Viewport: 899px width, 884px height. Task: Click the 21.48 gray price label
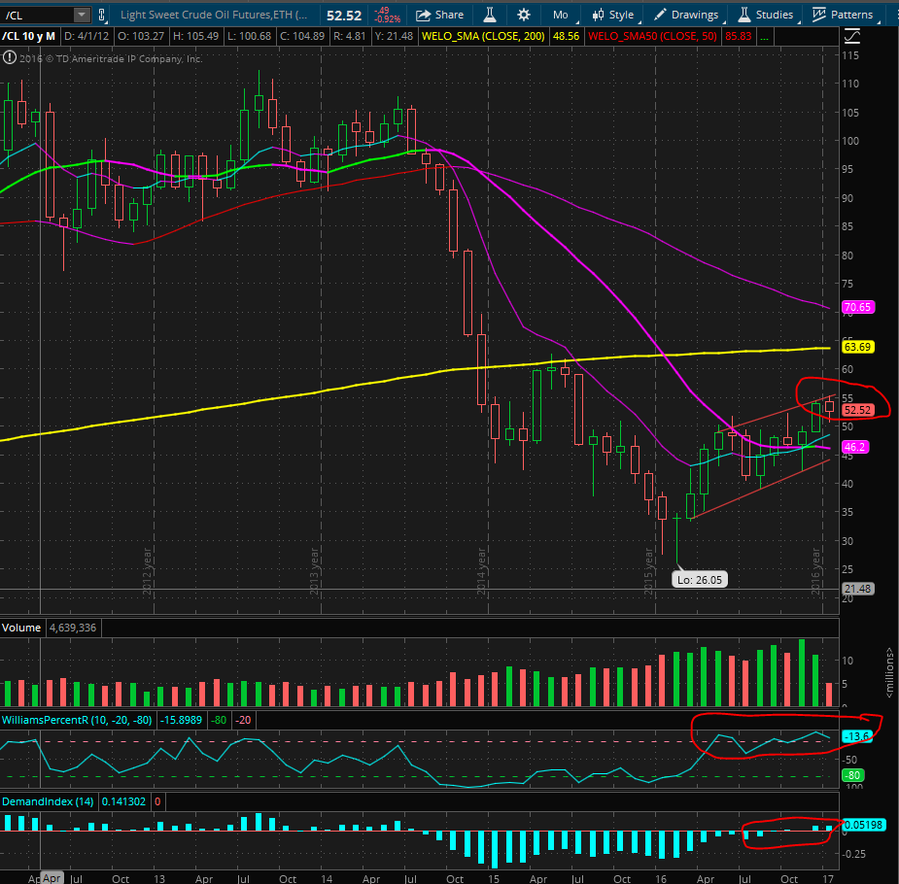[x=858, y=589]
